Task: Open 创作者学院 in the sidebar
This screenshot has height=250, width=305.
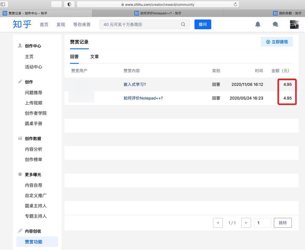Action: pos(36,113)
